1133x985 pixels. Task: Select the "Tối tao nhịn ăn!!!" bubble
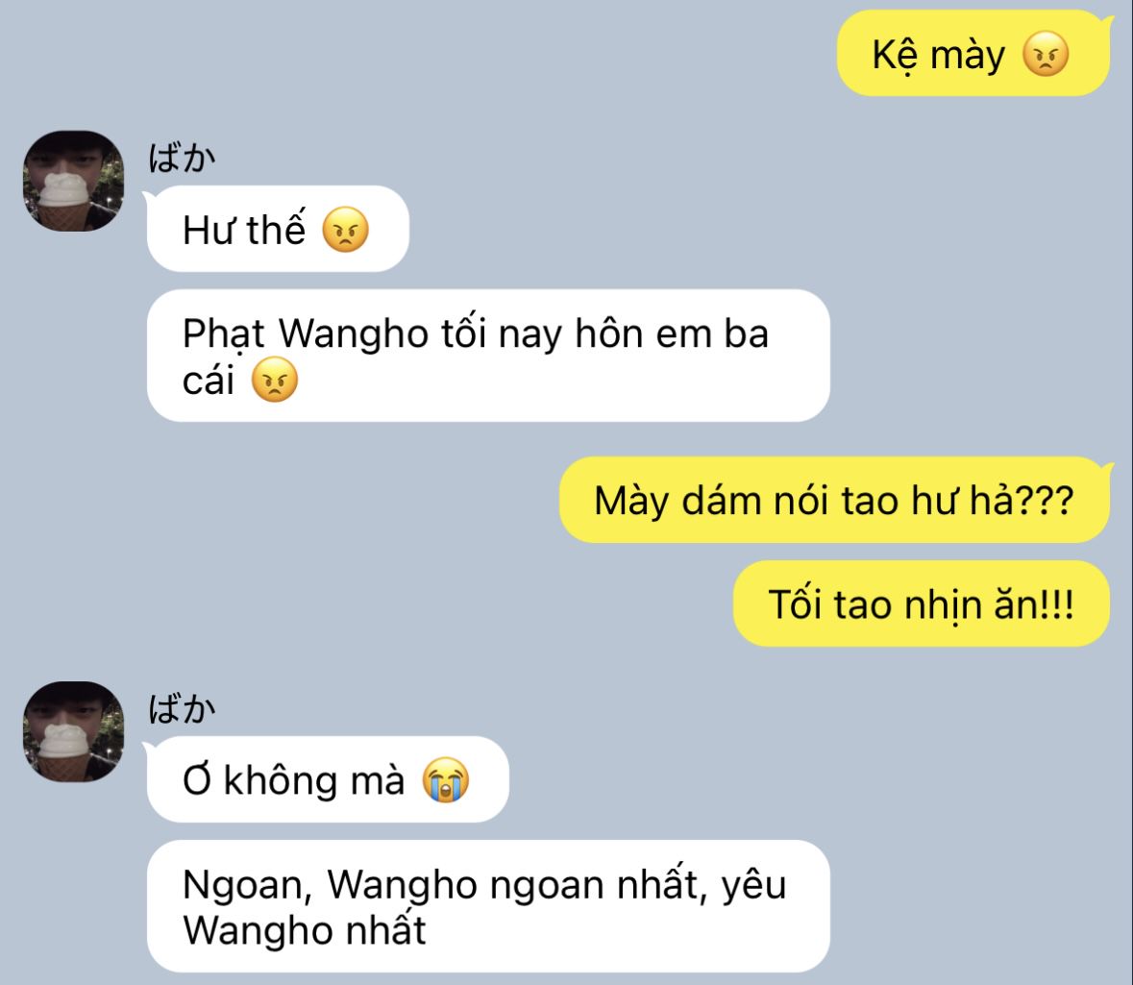tap(922, 603)
